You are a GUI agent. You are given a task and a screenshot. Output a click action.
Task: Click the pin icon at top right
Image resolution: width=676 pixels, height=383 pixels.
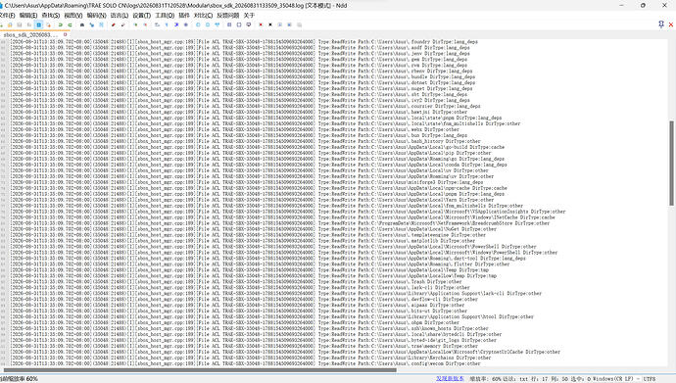[x=661, y=24]
